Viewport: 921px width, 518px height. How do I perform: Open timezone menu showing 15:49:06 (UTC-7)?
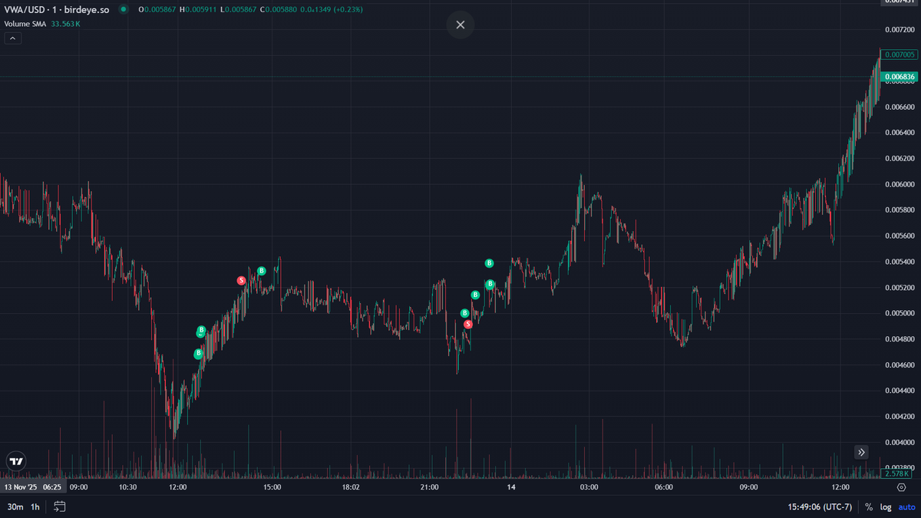820,506
